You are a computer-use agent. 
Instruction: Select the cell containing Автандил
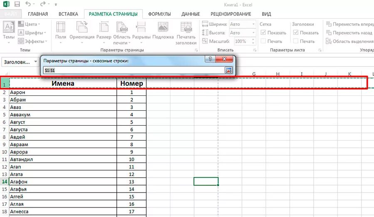pos(63,159)
